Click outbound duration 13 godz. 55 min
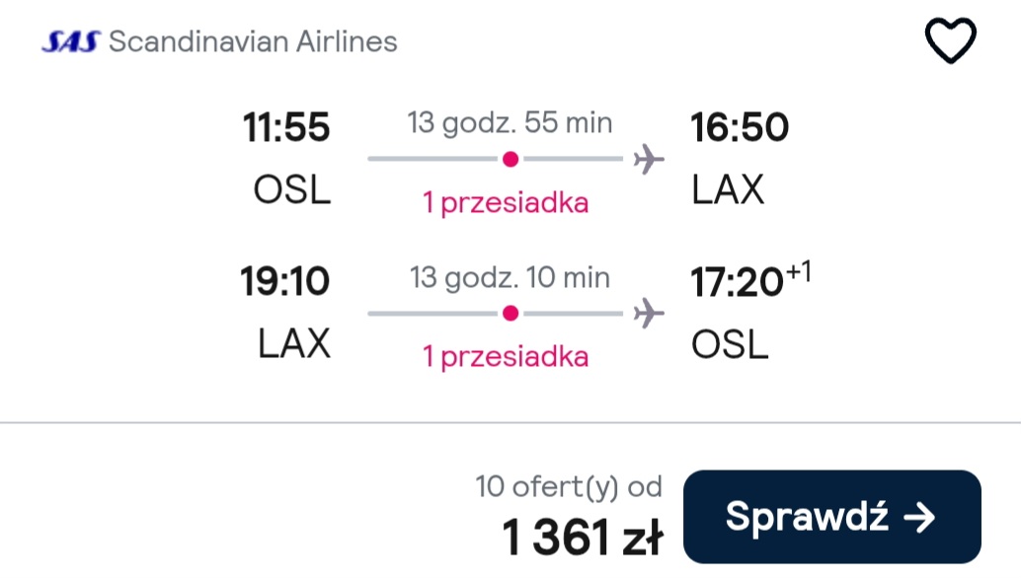The height and width of the screenshot is (578, 1021). pyautogui.click(x=510, y=122)
